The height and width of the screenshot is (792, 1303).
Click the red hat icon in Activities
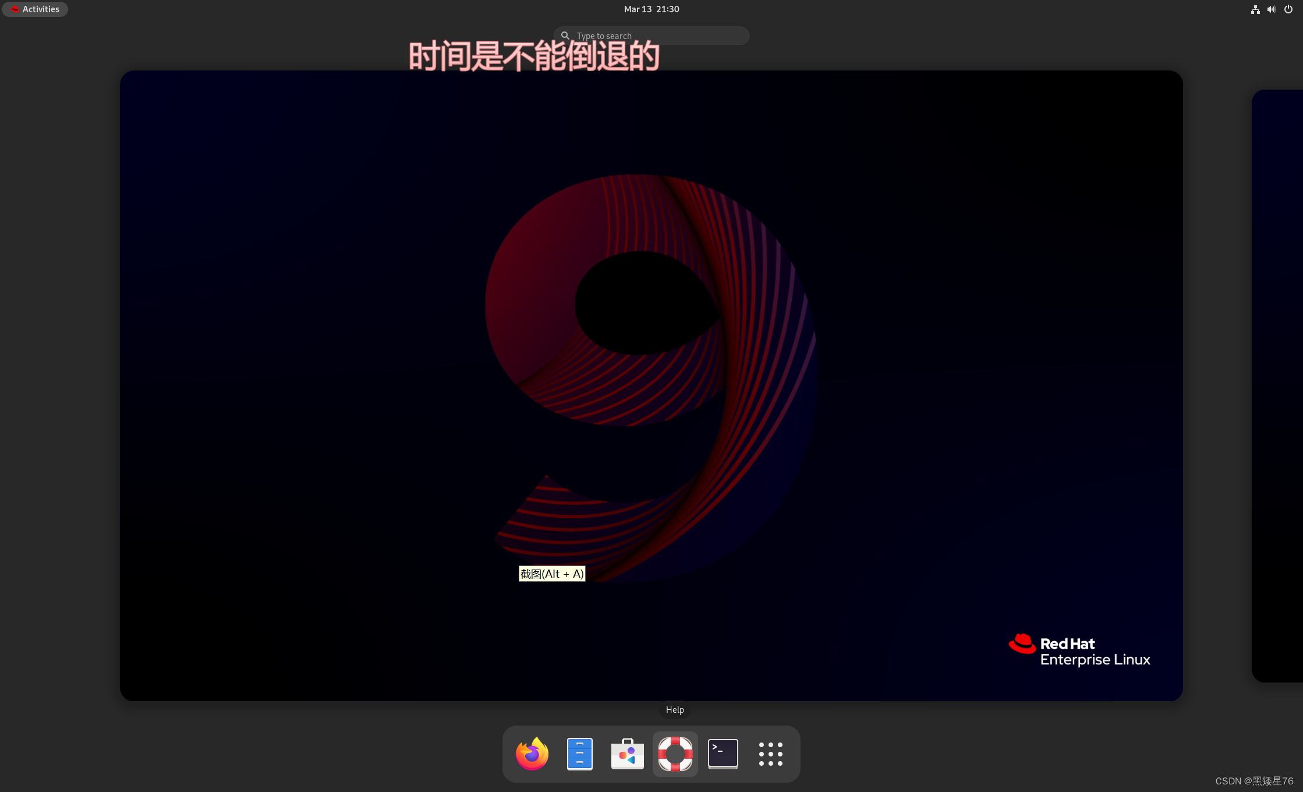coord(15,9)
